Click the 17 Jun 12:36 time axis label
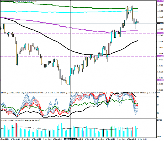This screenshot has width=164, height=141. pyautogui.click(x=47, y=139)
